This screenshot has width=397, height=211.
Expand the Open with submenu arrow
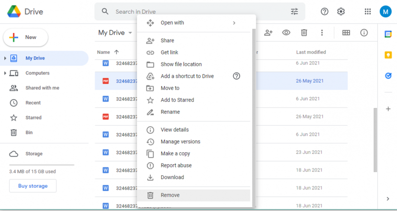coord(234,23)
